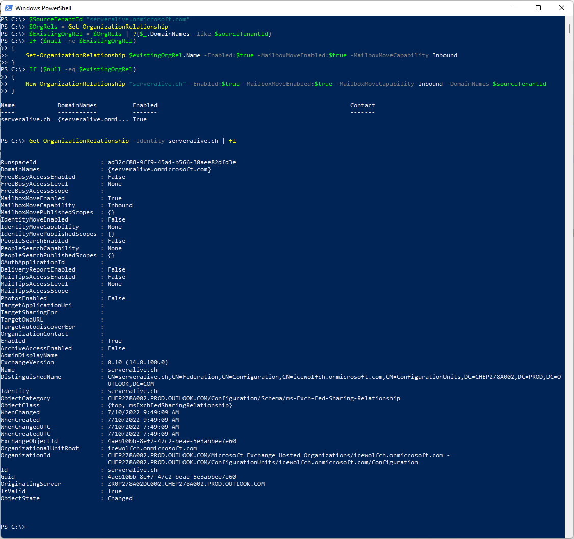
Task: Click the Set-OrganizationRelationship command text
Action: tap(75, 55)
